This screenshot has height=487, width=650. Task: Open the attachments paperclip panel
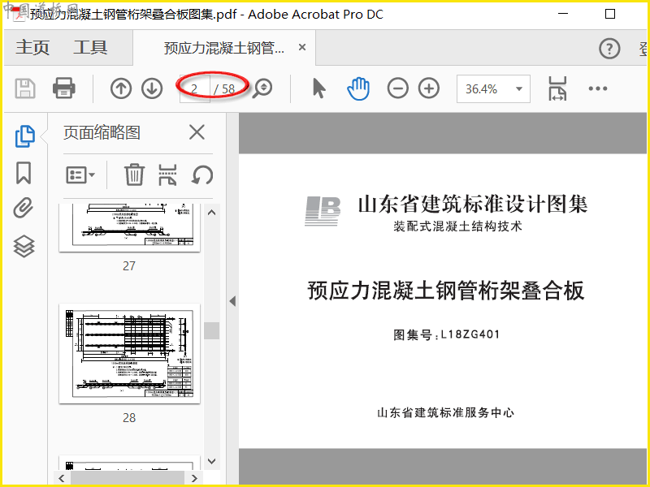coord(24,208)
